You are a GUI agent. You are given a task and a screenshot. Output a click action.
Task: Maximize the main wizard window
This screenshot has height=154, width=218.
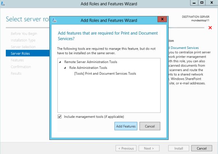click(x=202, y=3)
